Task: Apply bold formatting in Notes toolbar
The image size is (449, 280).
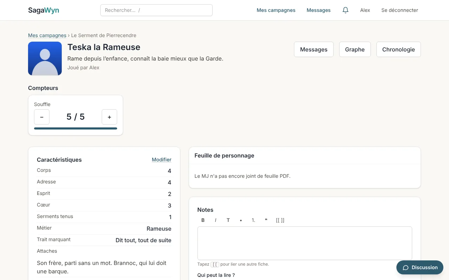Action: pos(203,220)
